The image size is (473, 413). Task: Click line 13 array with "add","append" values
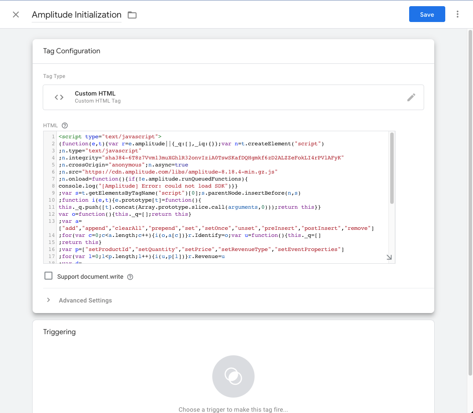click(x=216, y=229)
